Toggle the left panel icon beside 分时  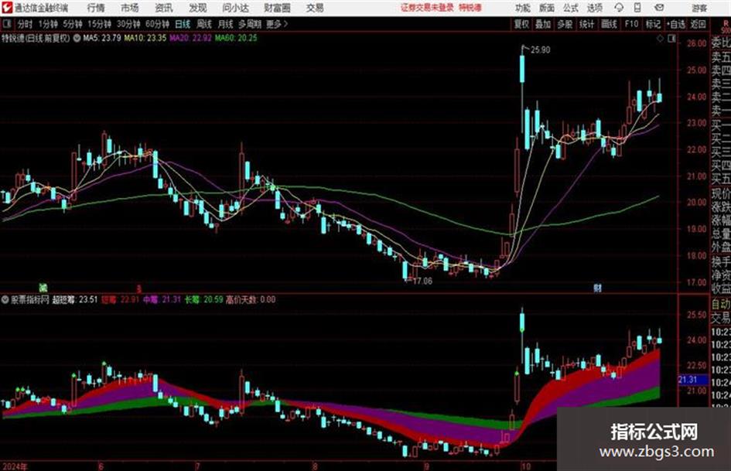[x=7, y=24]
